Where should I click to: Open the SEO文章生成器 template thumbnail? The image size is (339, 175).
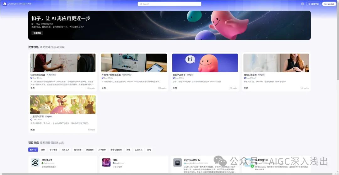tap(63, 63)
